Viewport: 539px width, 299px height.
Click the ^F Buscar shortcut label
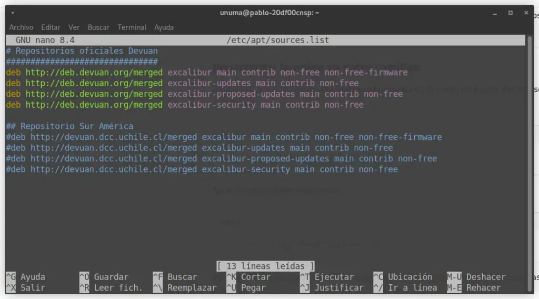[175, 277]
